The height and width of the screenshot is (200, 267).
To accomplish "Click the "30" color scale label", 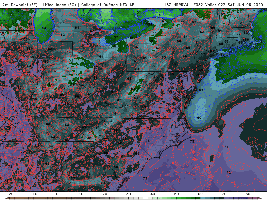I will coord(129,194).
